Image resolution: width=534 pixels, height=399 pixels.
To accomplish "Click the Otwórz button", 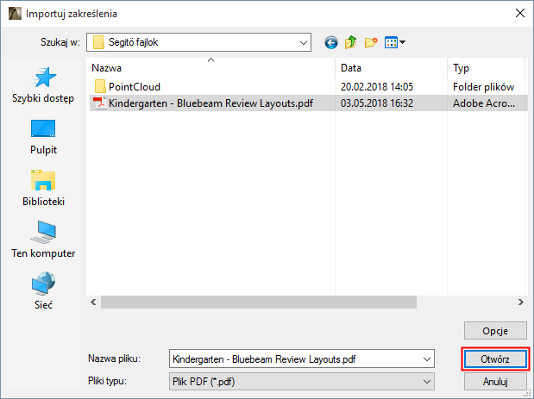I will (495, 359).
